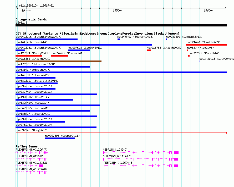Open esv2422261 (SimonSanchez2007) label
Screen dimensions: 234x187
[x=39, y=48]
